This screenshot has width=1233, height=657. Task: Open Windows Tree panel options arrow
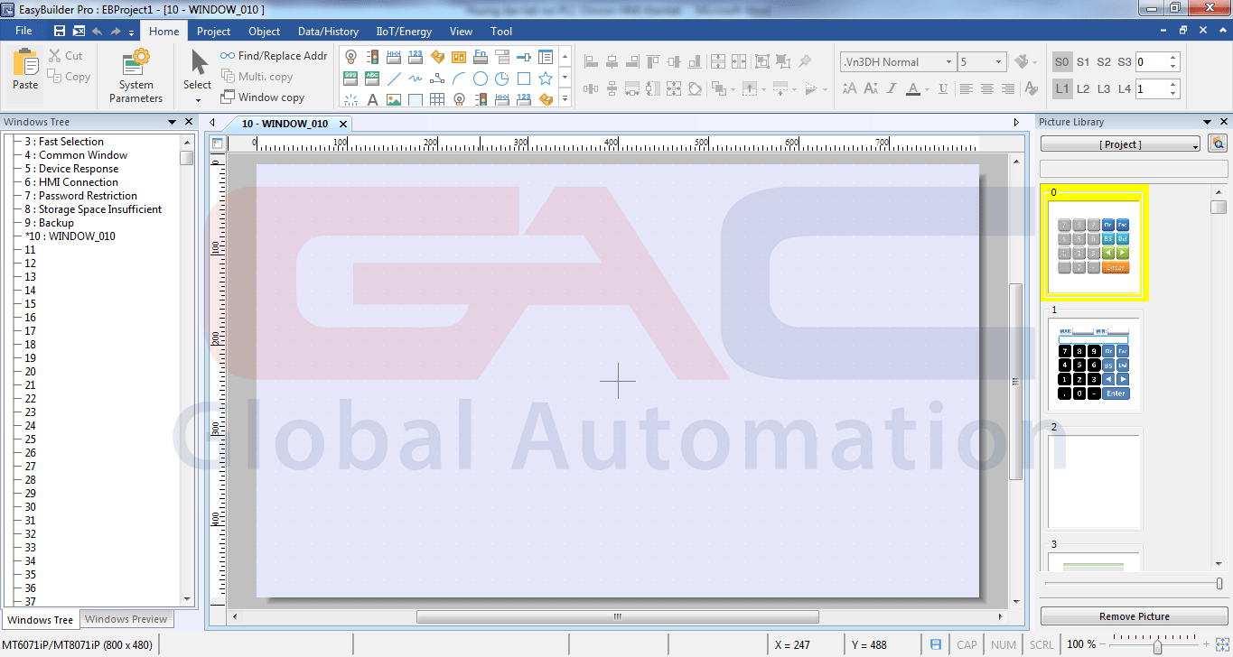172,122
